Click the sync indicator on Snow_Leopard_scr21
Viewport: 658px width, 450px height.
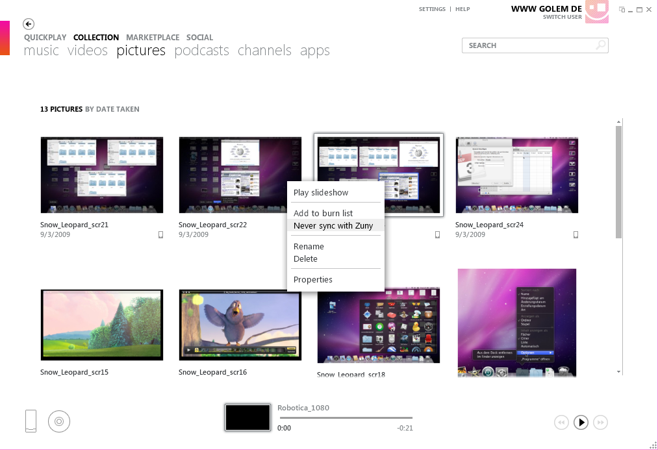160,234
